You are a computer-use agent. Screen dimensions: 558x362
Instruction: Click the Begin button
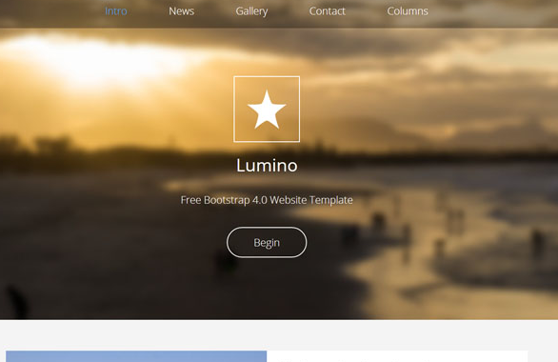(267, 242)
